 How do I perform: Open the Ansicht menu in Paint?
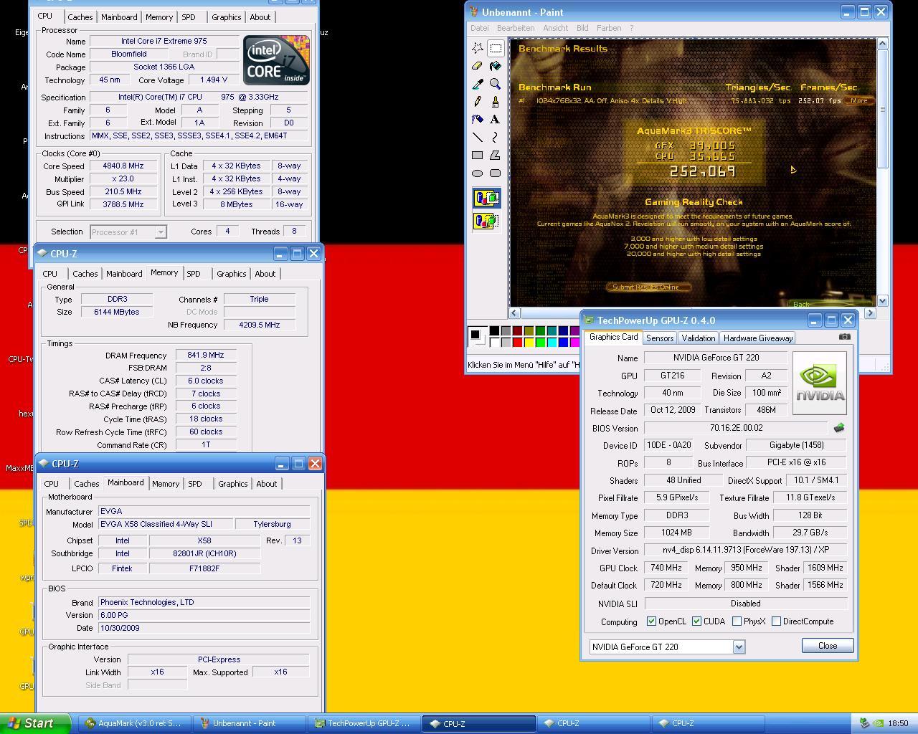pyautogui.click(x=556, y=28)
